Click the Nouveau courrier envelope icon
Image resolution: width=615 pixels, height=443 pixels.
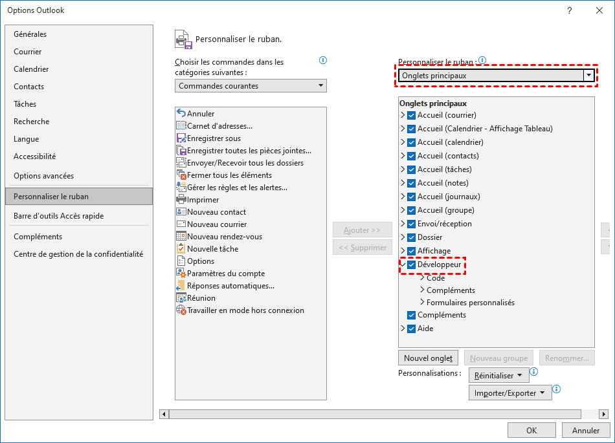pos(181,224)
